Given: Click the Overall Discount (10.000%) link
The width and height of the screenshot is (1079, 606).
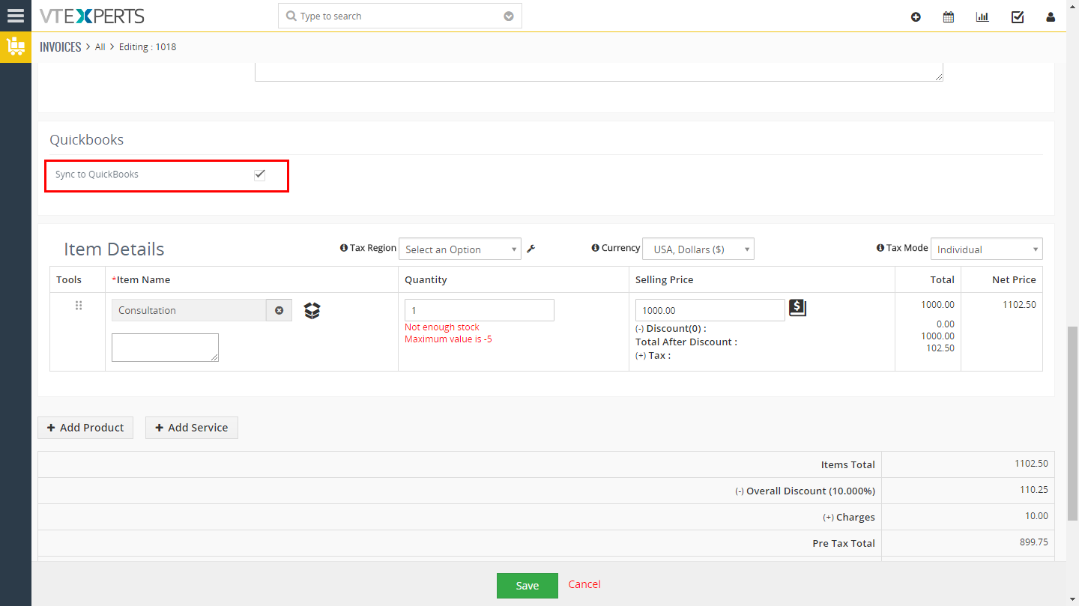Looking at the screenshot, I should click(805, 491).
